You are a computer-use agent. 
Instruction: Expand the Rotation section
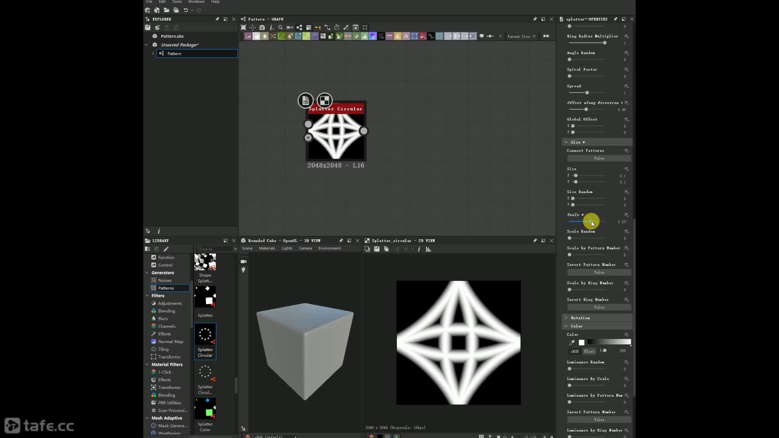click(x=597, y=318)
